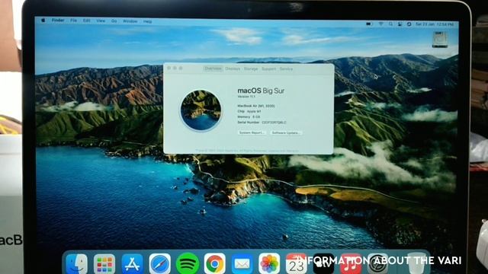Click the date and time in menu bar
This screenshot has height=274, width=488.
coord(435,24)
